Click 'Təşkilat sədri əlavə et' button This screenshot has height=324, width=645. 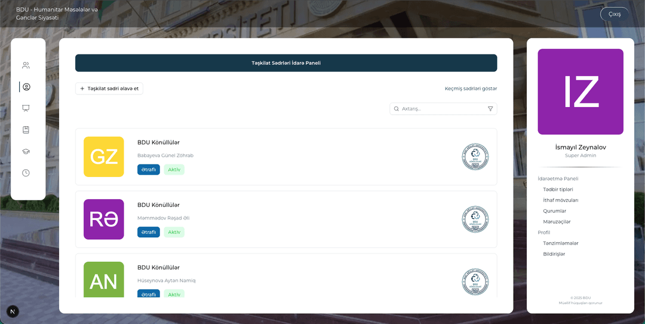coord(109,88)
